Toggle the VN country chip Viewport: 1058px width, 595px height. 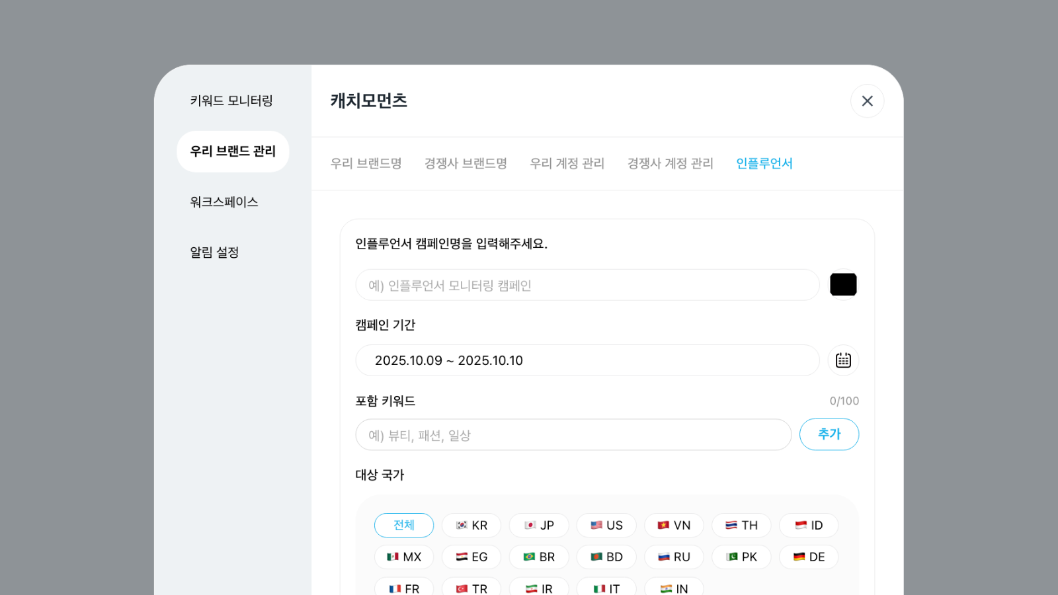674,525
